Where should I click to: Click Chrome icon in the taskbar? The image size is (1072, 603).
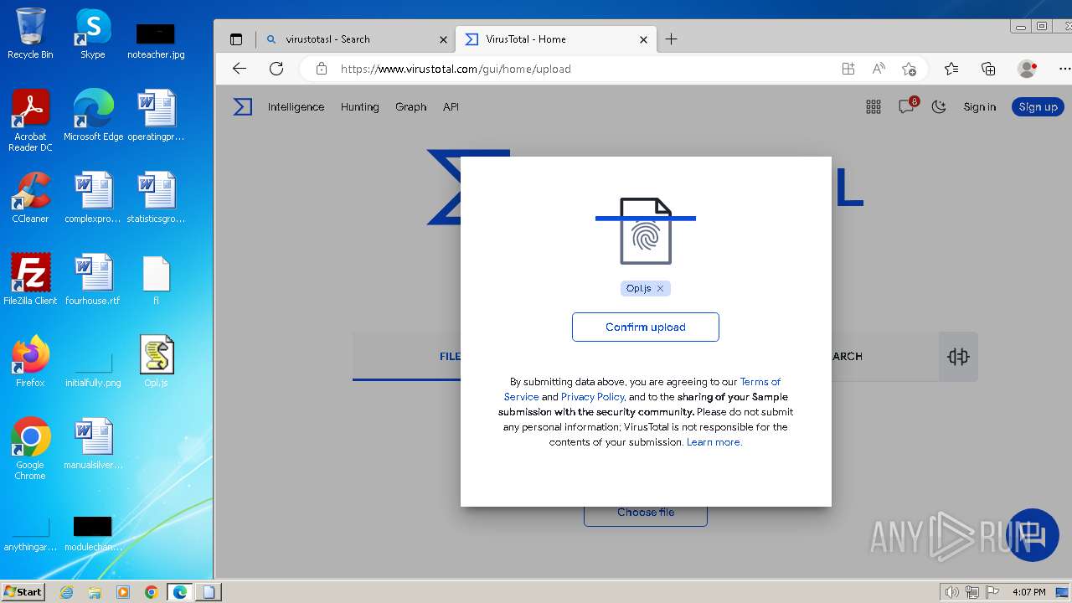(x=152, y=592)
